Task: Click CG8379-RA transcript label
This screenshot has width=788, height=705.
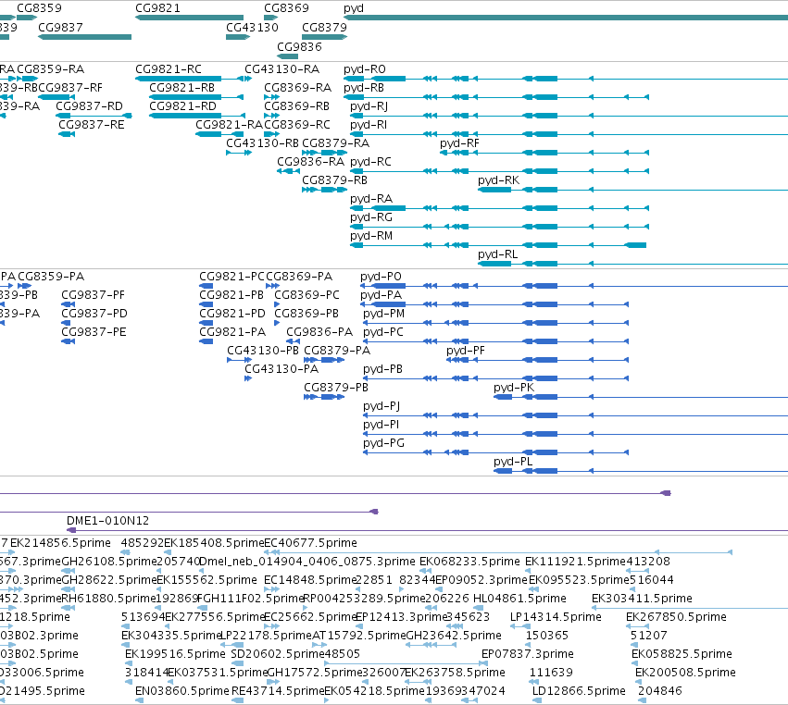Action: tap(336, 143)
